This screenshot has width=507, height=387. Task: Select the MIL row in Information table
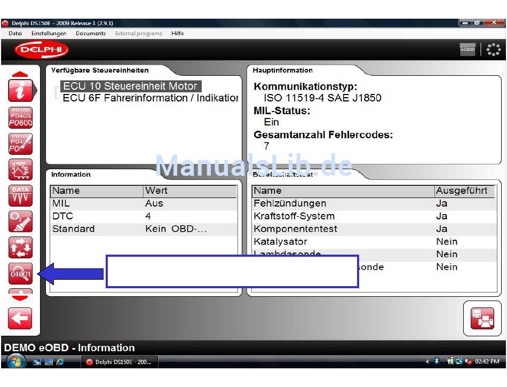[x=144, y=203]
